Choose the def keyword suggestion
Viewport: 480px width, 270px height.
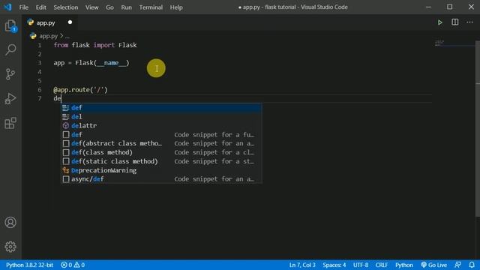(x=161, y=108)
